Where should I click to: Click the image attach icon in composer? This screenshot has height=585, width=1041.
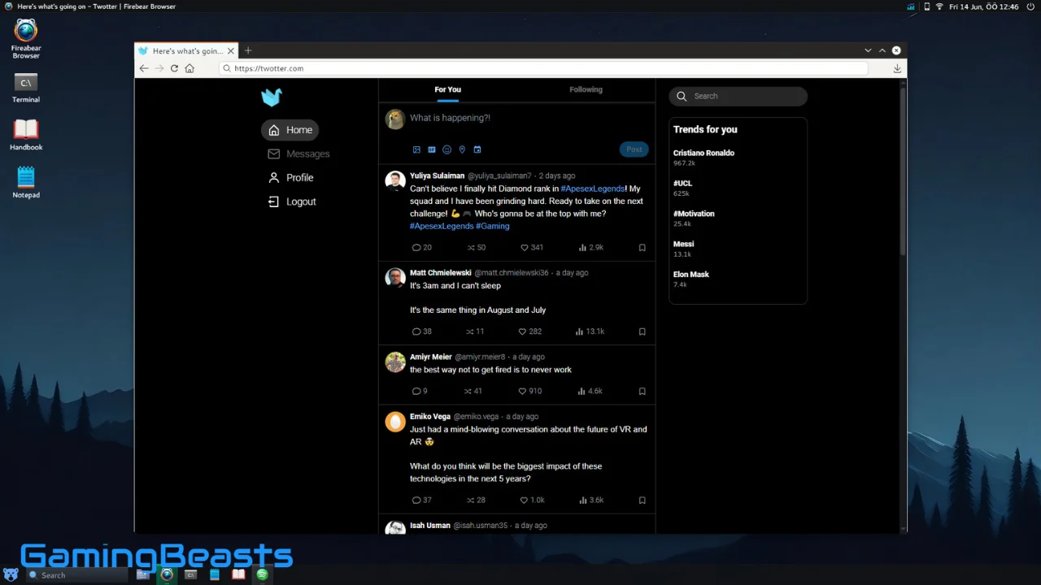point(416,149)
